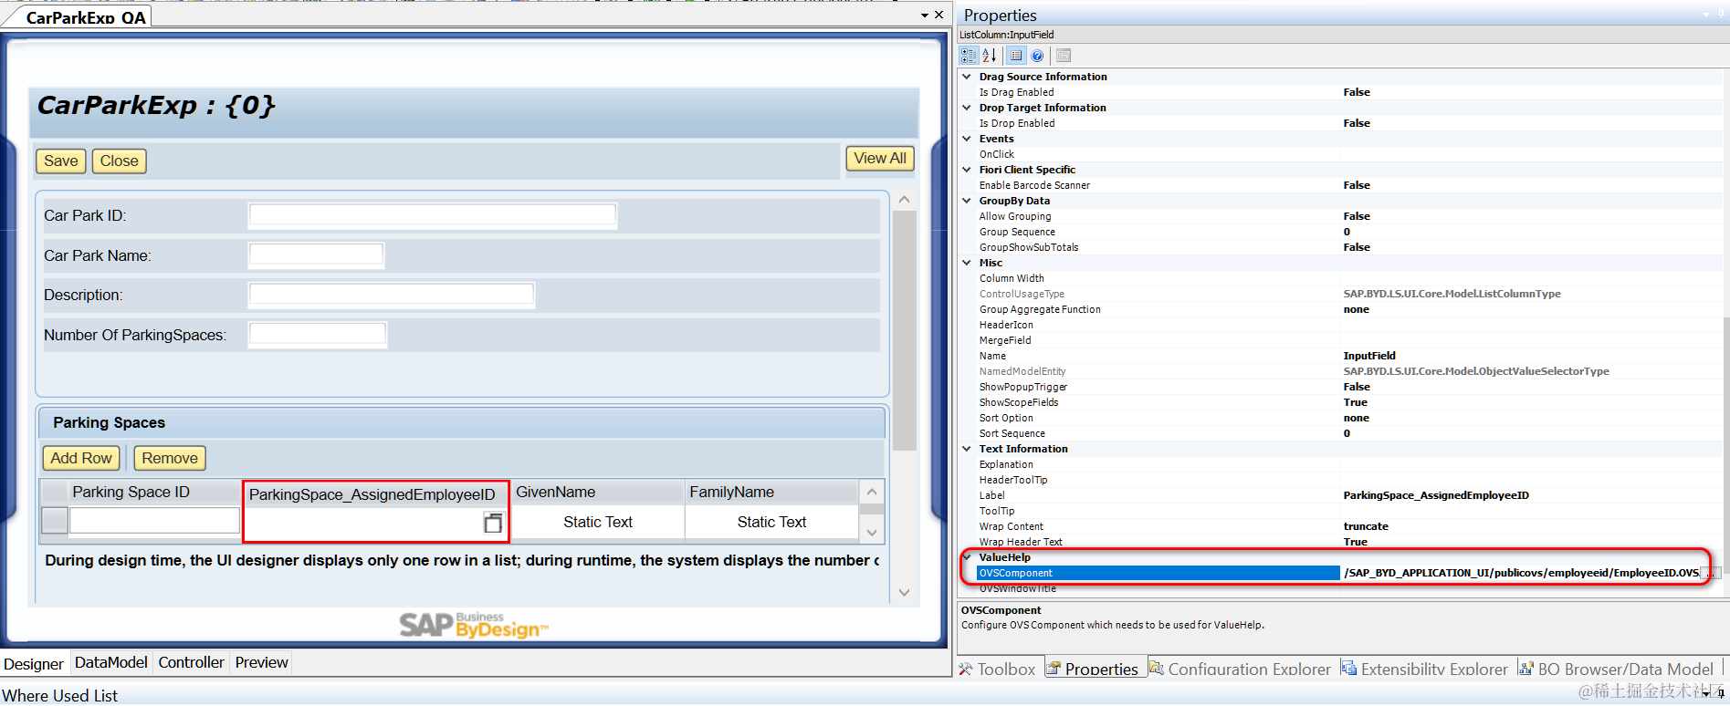Open the Where Used List tab
This screenshot has width=1730, height=706.
coord(59,696)
